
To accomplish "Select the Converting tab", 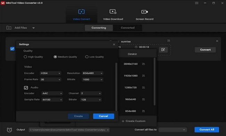I will [x=99, y=28].
